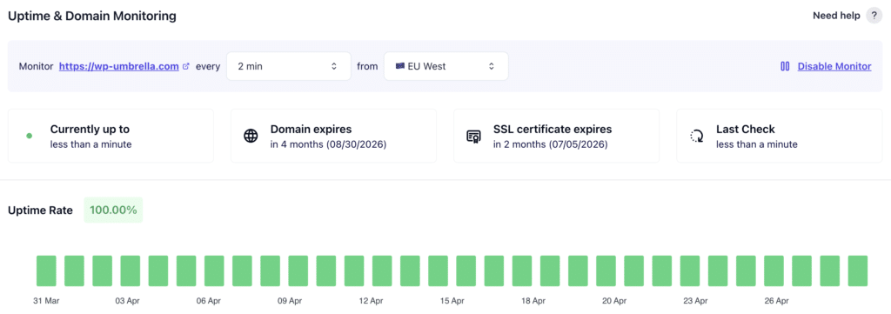Viewport: 891px width, 314px height.
Task: Click the Uptime Rate label
Action: pyautogui.click(x=40, y=210)
